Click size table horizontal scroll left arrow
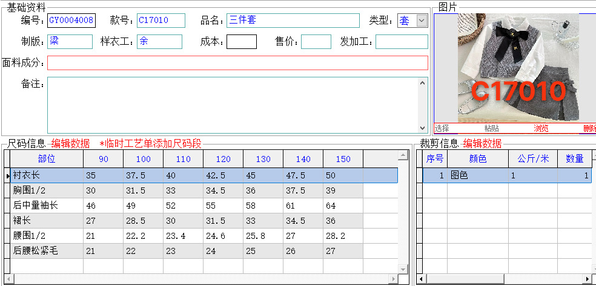This screenshot has width=596, height=286. point(8,279)
